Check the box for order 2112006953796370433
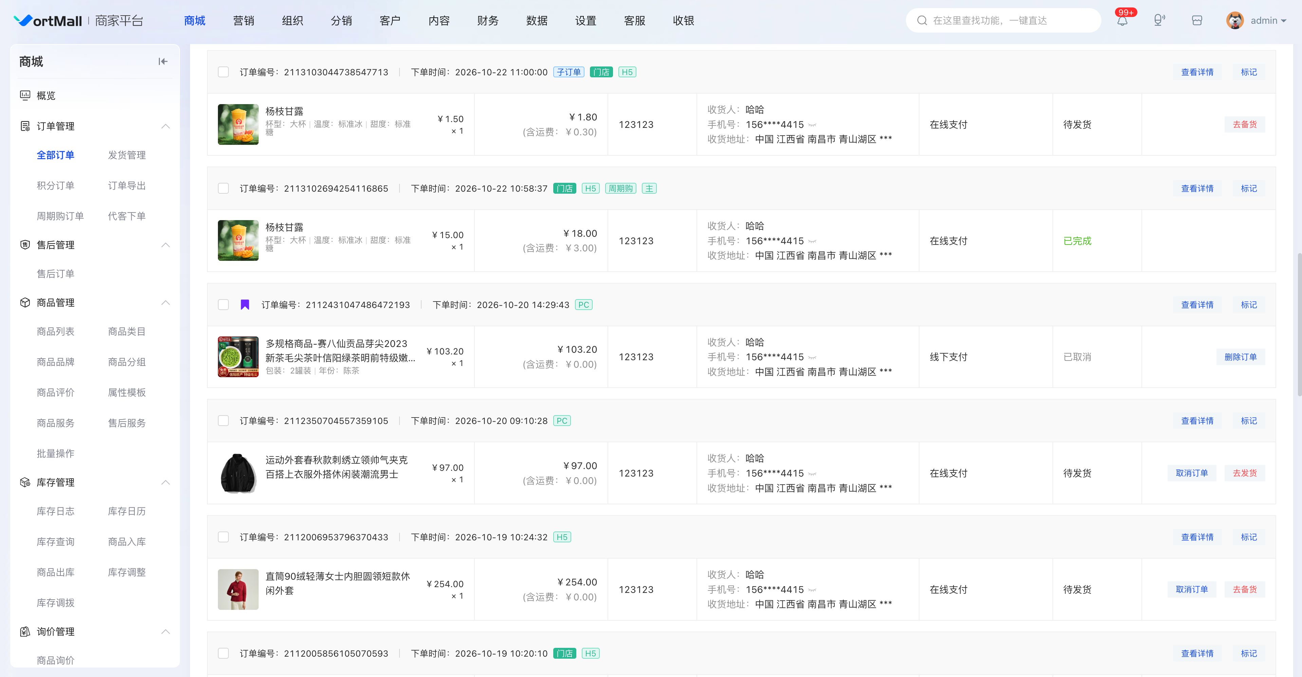Screen dimensions: 1302x677 coord(223,537)
